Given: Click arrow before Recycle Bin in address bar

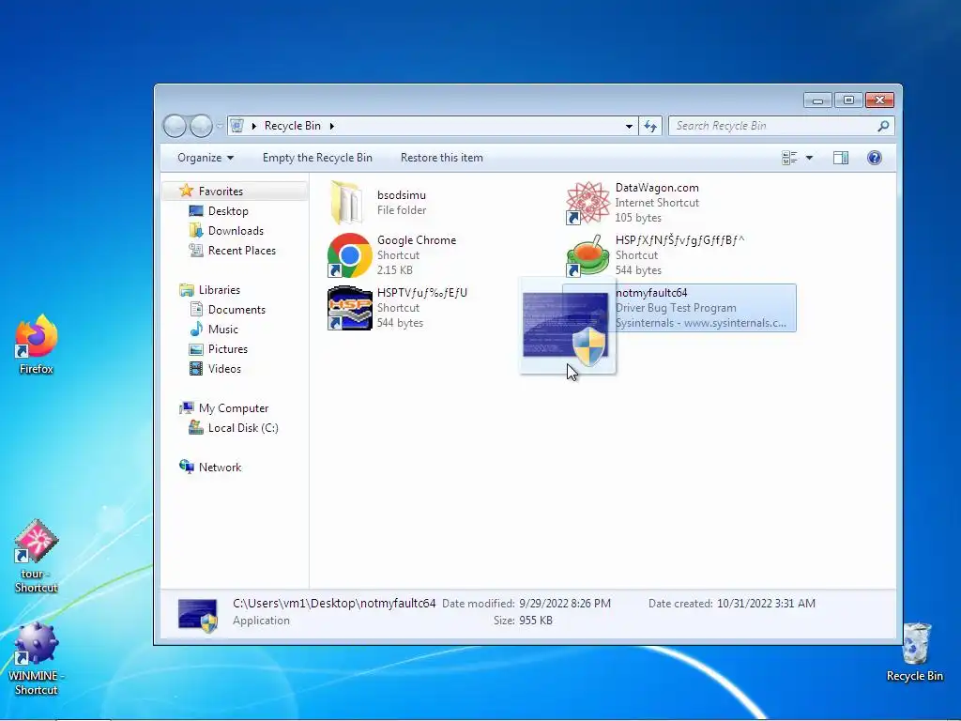Looking at the screenshot, I should coord(253,126).
